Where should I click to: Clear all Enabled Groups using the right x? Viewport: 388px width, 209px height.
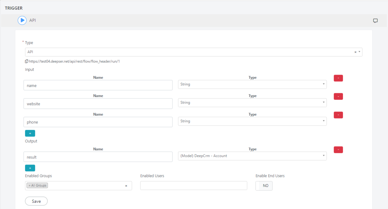[126, 186]
